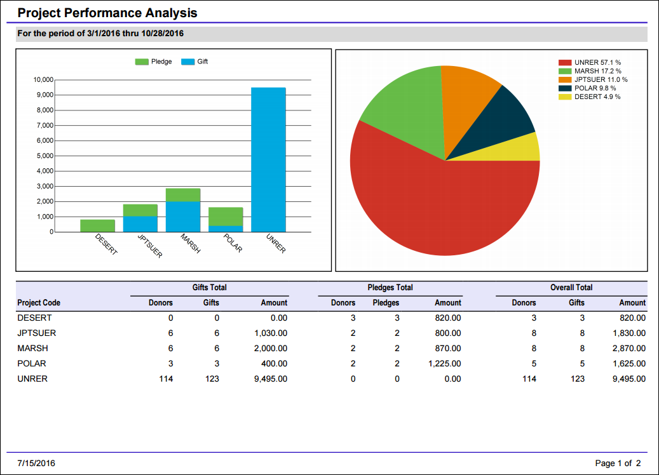Click the UNRER overall amount 9,495.00
Viewport: 659px width, 475px height.
click(628, 379)
